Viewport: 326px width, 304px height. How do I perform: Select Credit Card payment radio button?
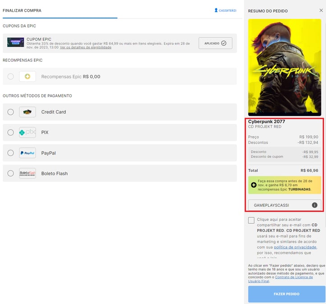[x=11, y=112]
